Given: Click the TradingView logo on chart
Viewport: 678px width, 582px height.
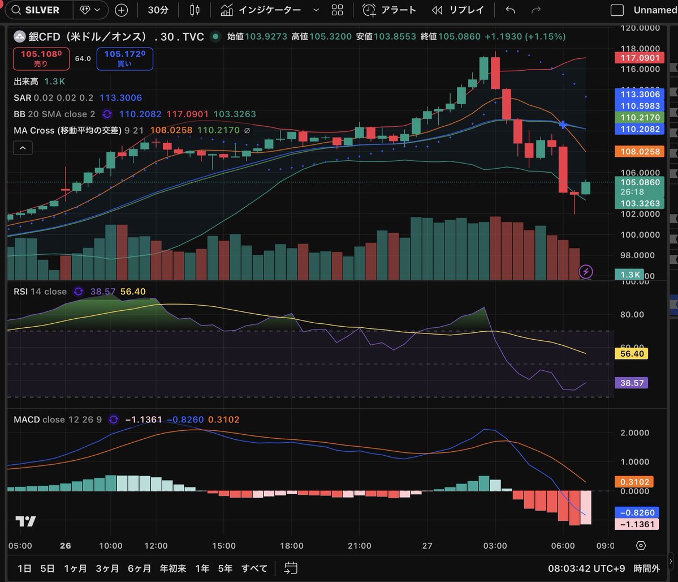Looking at the screenshot, I should pos(25,521).
